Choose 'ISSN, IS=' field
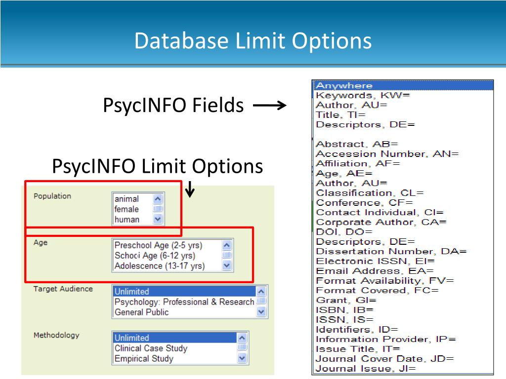 click(x=344, y=319)
